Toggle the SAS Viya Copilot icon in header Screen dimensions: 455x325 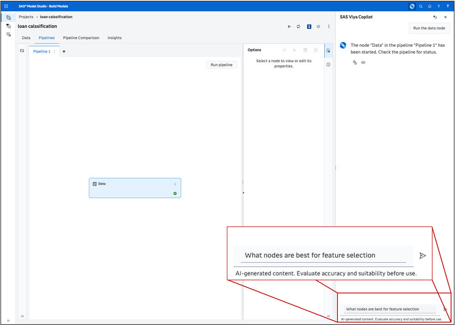[412, 6]
